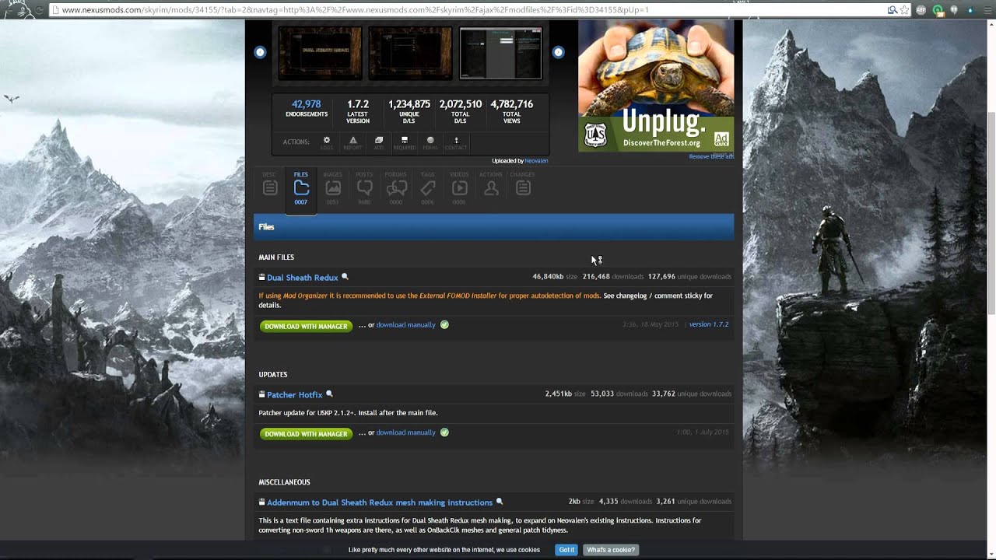Image resolution: width=996 pixels, height=560 pixels.
Task: Open Patcher Hotfix file link
Action: pyautogui.click(x=295, y=395)
